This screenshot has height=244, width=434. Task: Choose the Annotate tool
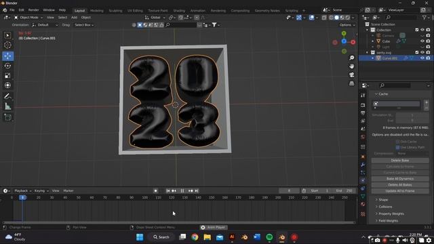pos(7,96)
